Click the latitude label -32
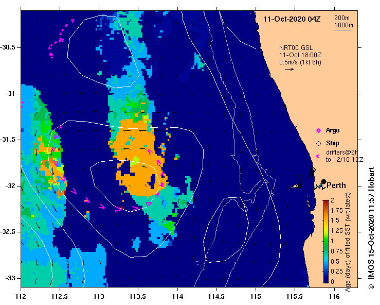Viewport: 380px width, 305px height. (x=10, y=186)
